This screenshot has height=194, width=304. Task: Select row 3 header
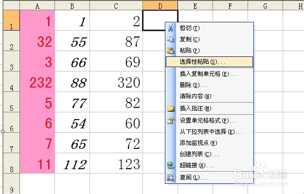point(12,61)
